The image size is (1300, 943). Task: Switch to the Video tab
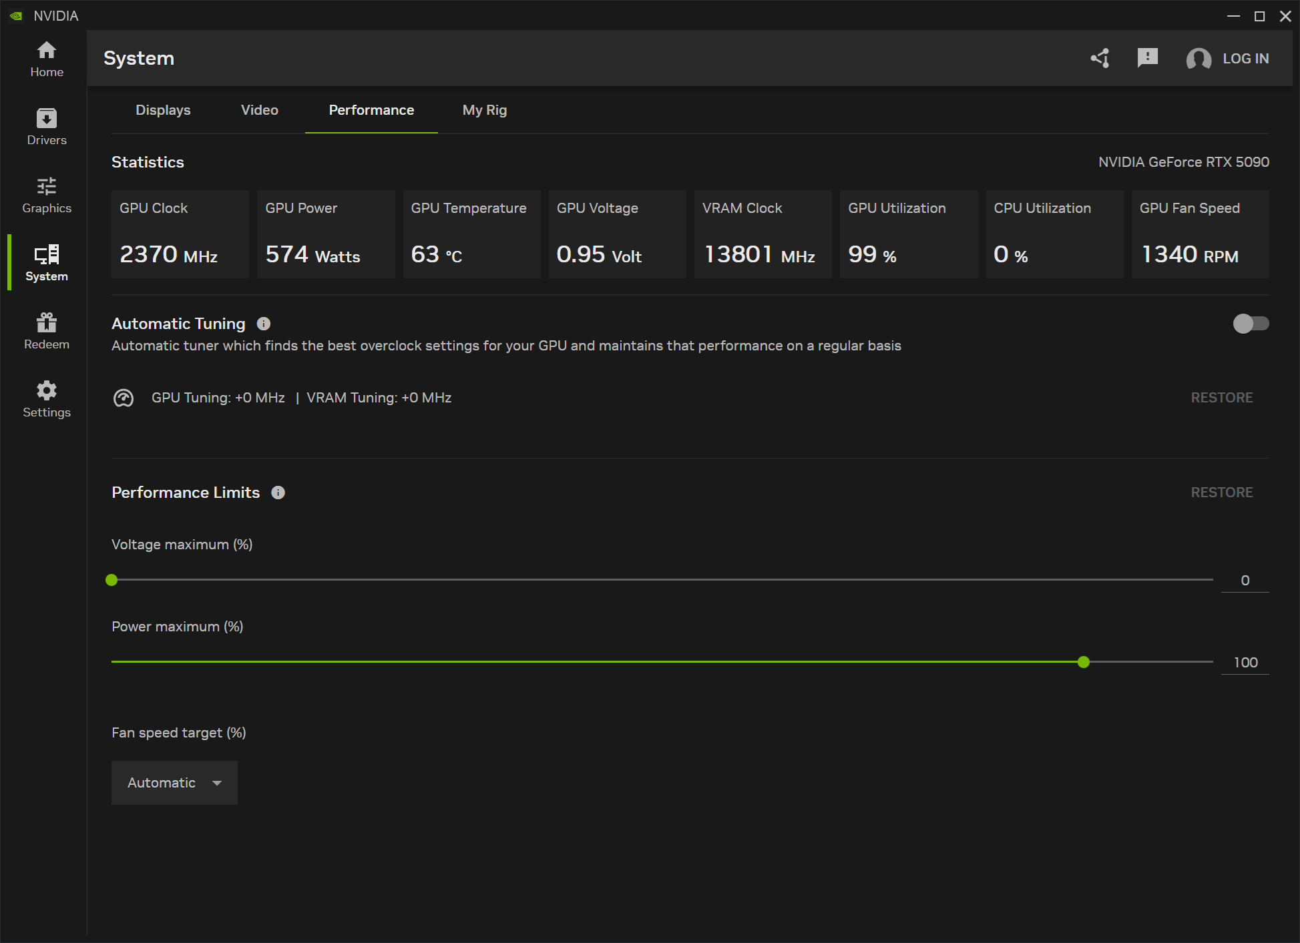[260, 110]
